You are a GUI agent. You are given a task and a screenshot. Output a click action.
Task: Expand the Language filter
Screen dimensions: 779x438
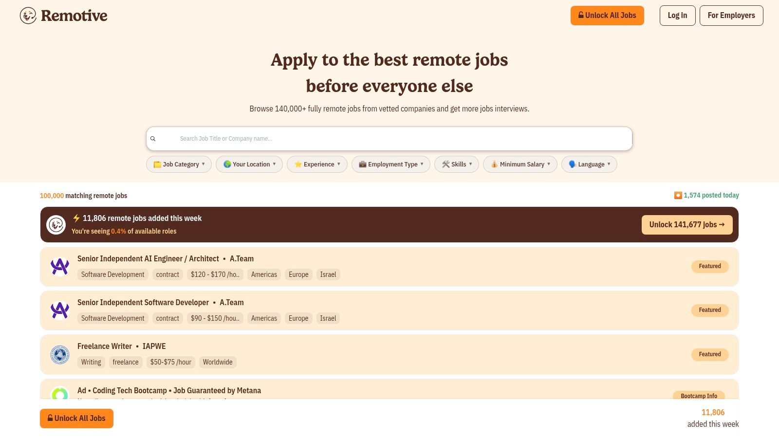[x=589, y=164]
